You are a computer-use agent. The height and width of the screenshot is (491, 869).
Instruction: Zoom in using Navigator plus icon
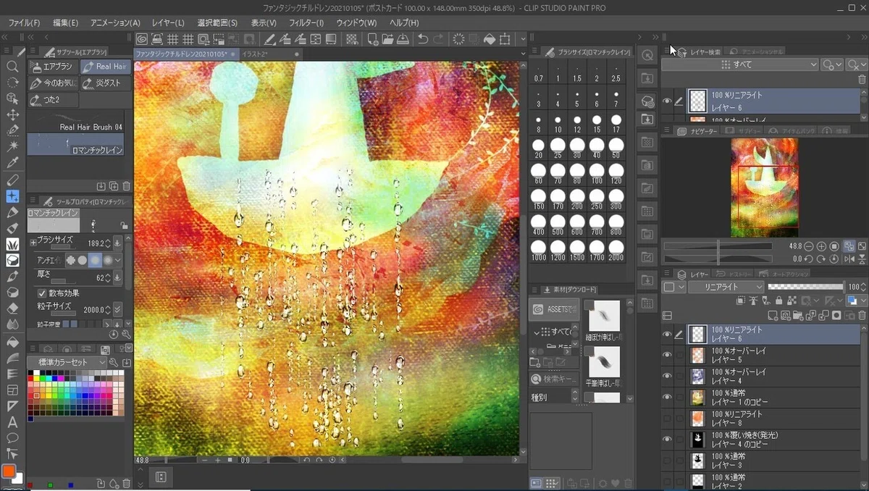(x=822, y=246)
